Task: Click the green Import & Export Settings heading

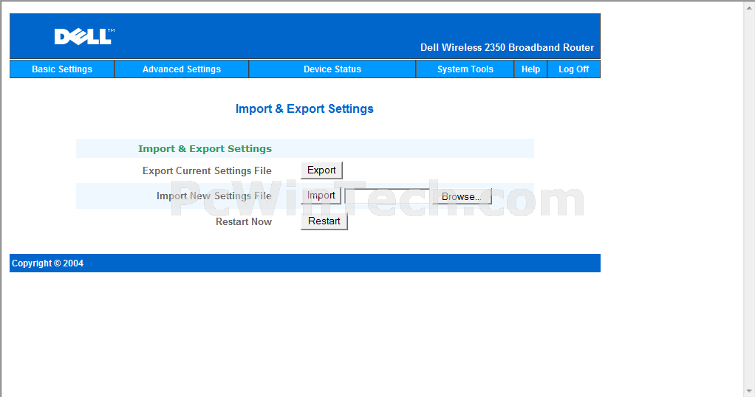Action: (x=205, y=149)
